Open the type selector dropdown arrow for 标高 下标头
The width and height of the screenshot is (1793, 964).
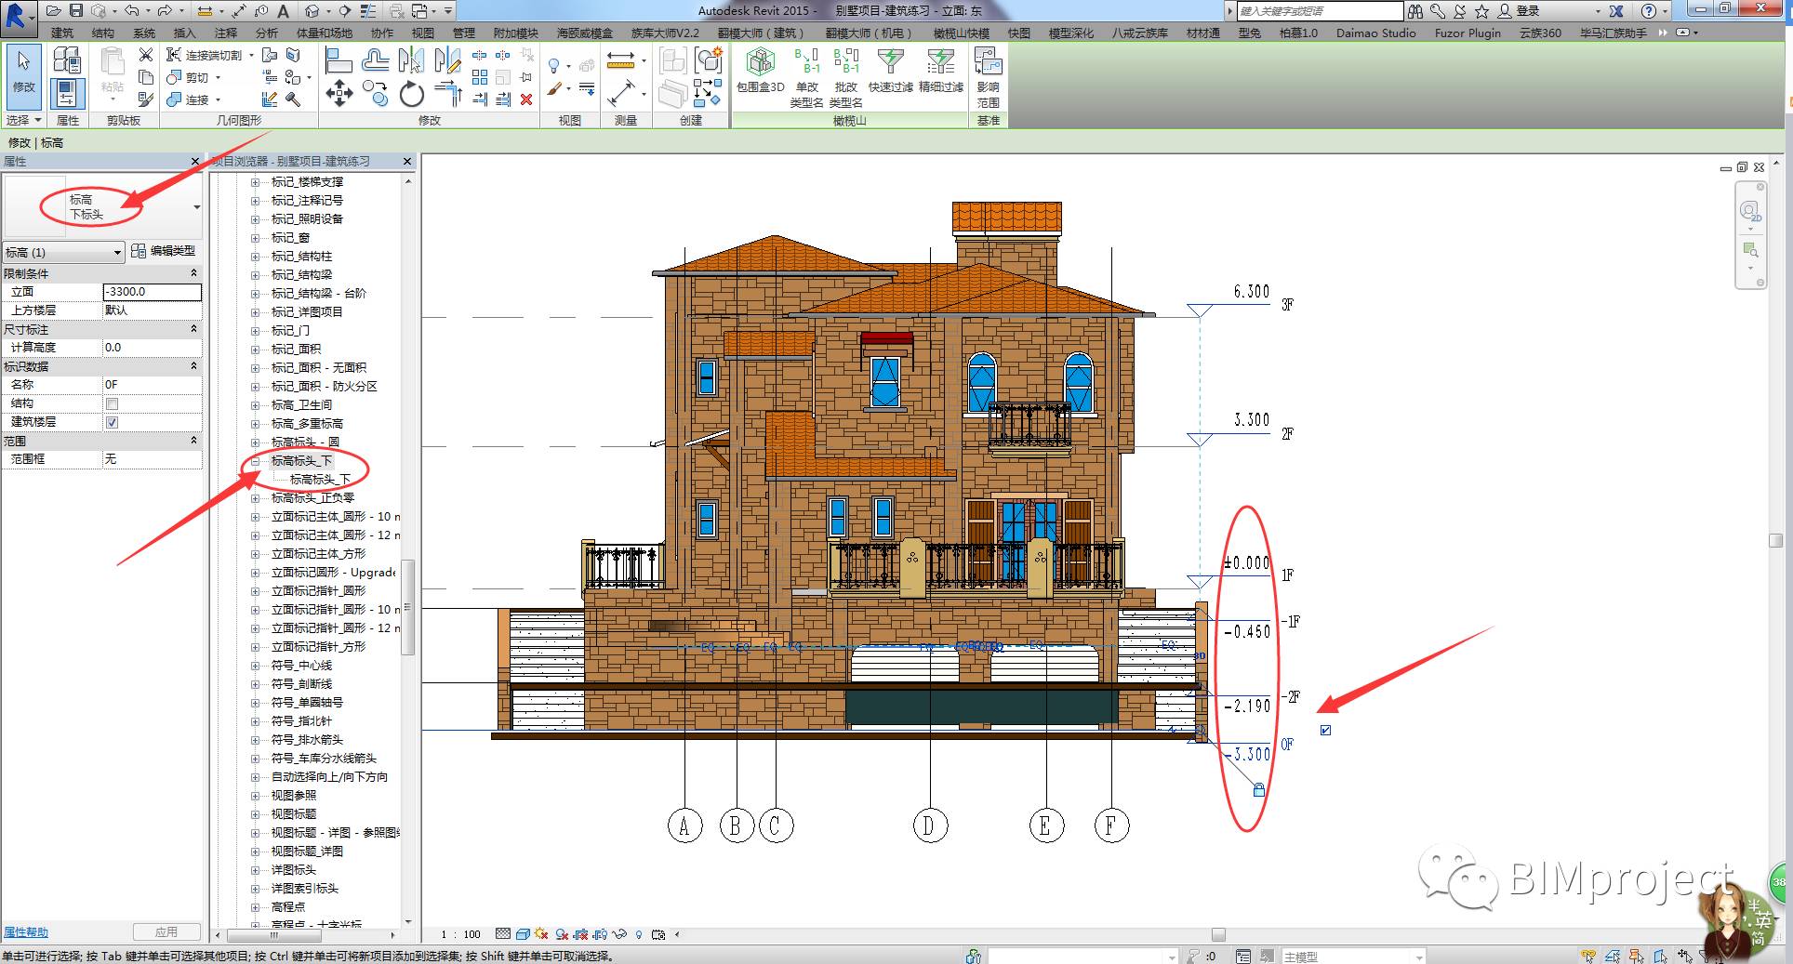click(x=196, y=206)
